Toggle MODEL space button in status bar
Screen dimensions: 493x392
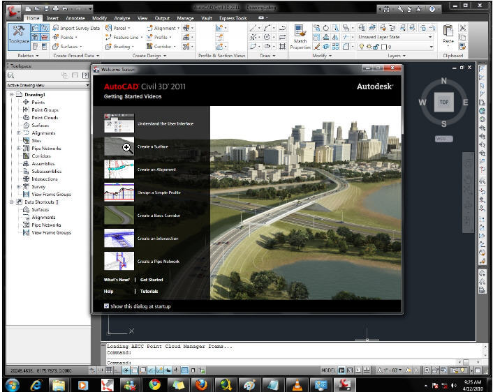pyautogui.click(x=328, y=370)
